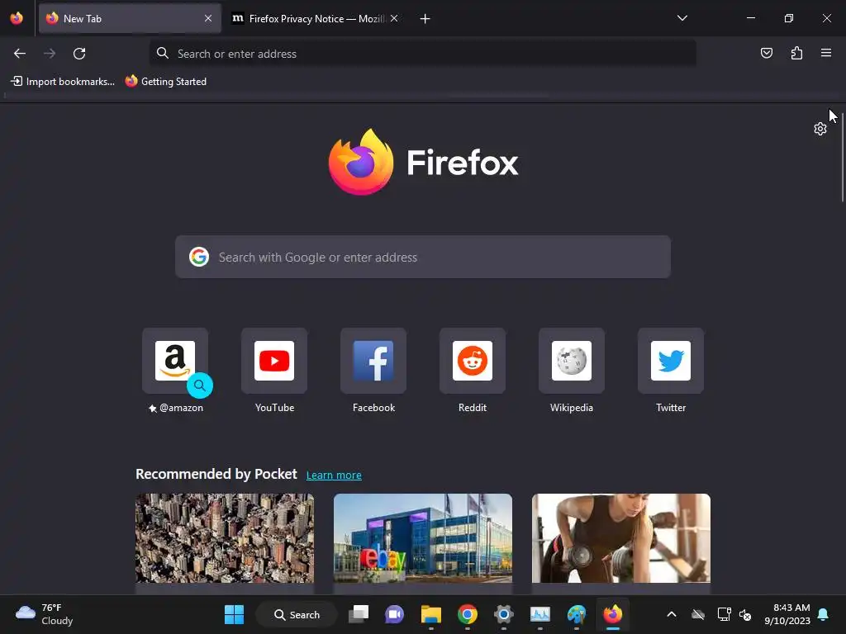Open the Settings gear on taskbar
Viewport: 846px width, 634px height.
tap(503, 614)
